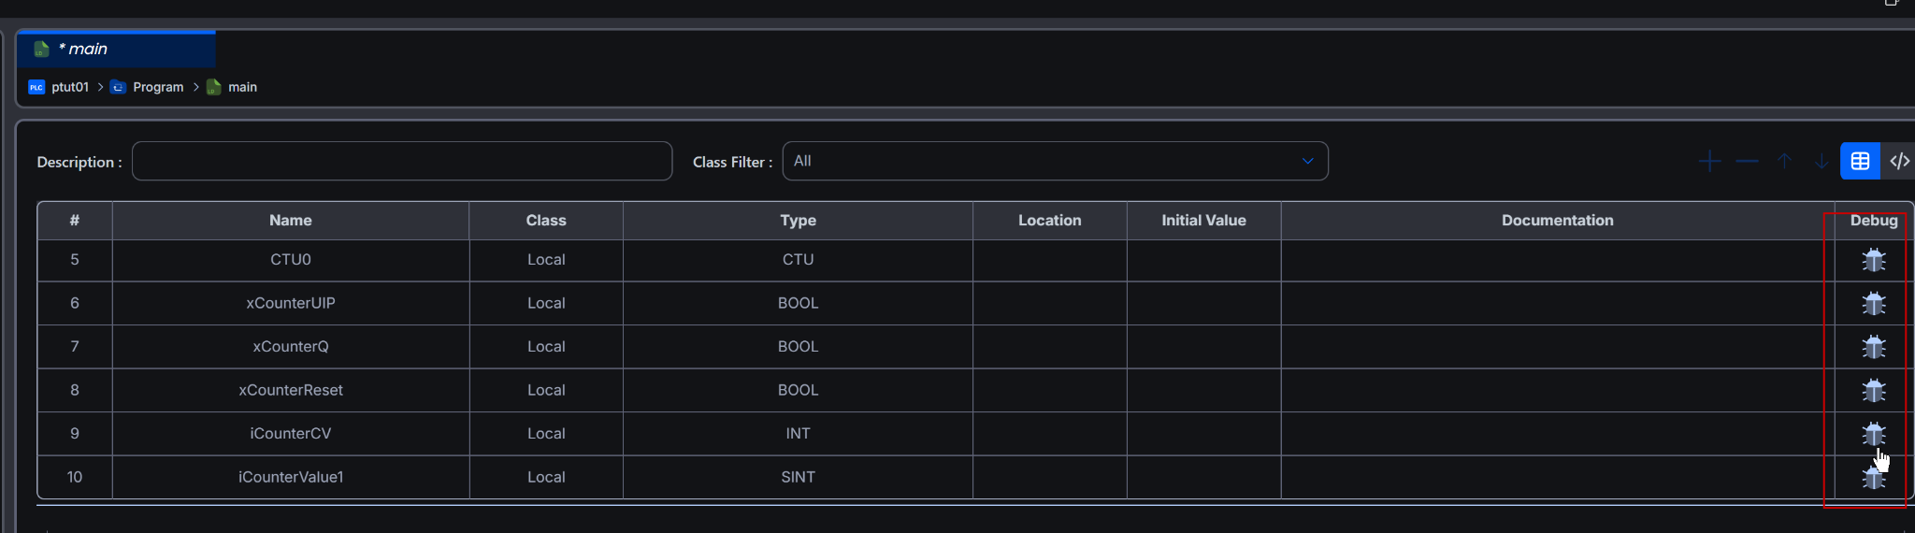The height and width of the screenshot is (533, 1915).
Task: Toggle debug icon for xCounterUIP variable
Action: pyautogui.click(x=1873, y=303)
